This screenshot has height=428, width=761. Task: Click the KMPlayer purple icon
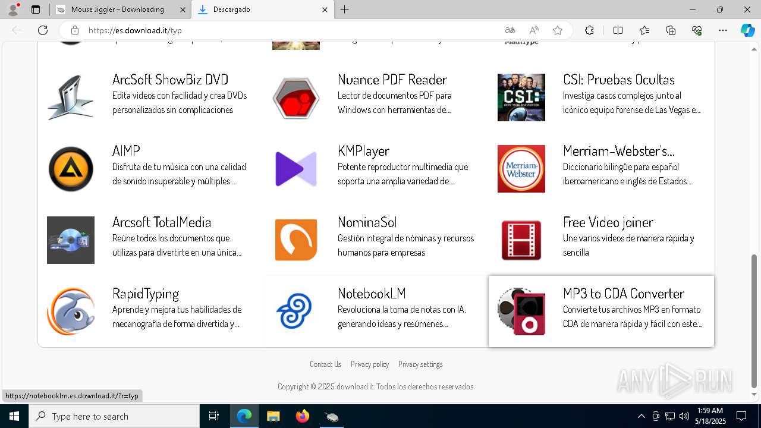296,169
